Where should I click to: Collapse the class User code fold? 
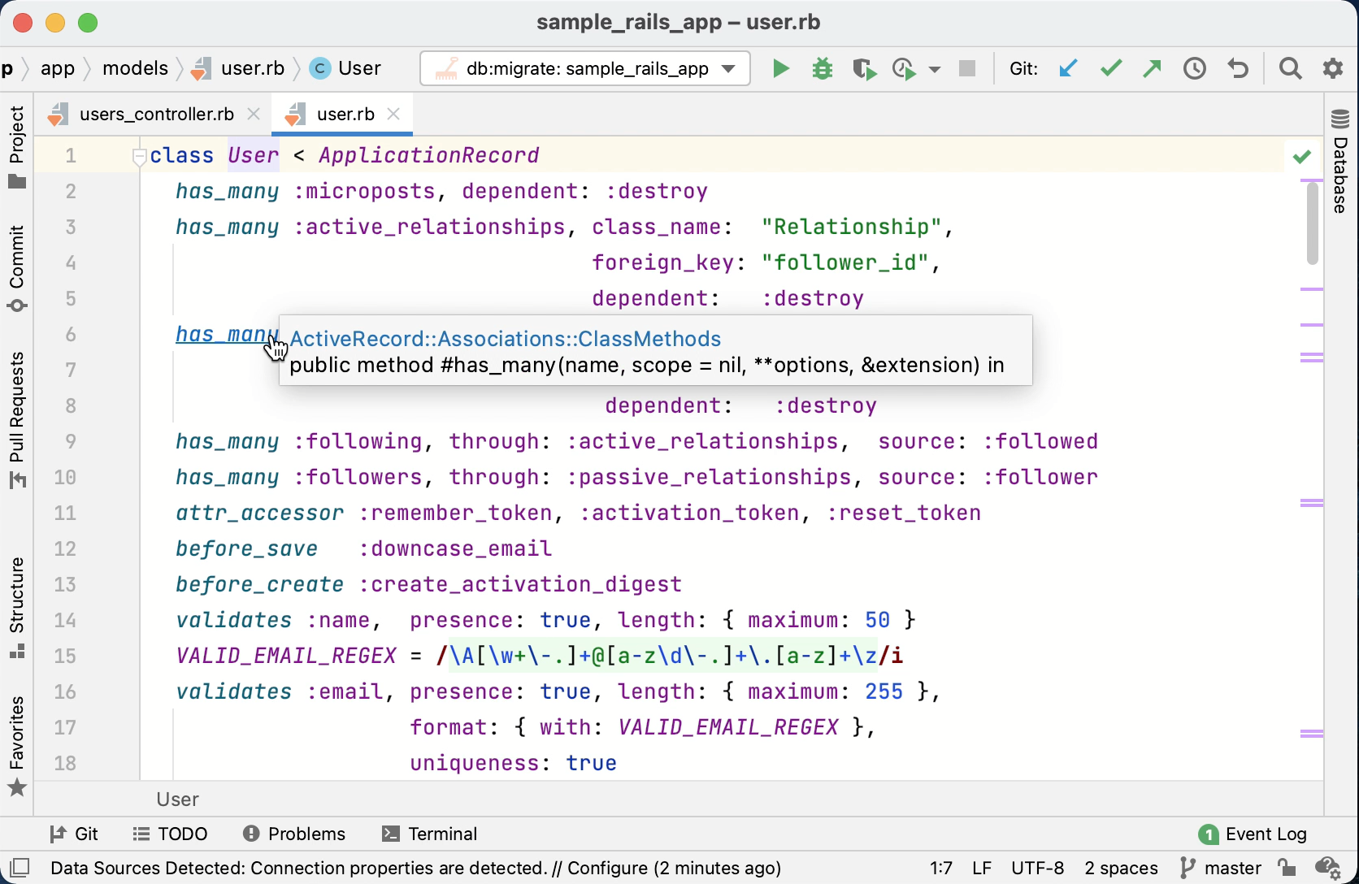pos(139,156)
